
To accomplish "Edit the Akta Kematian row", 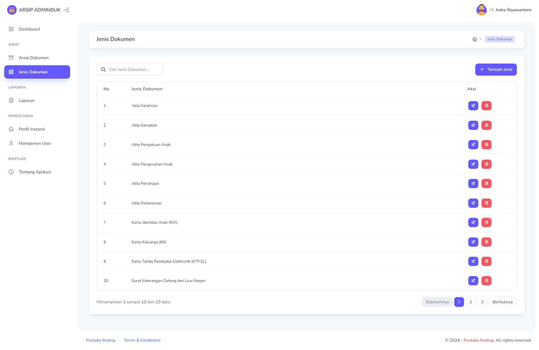I will (x=473, y=125).
